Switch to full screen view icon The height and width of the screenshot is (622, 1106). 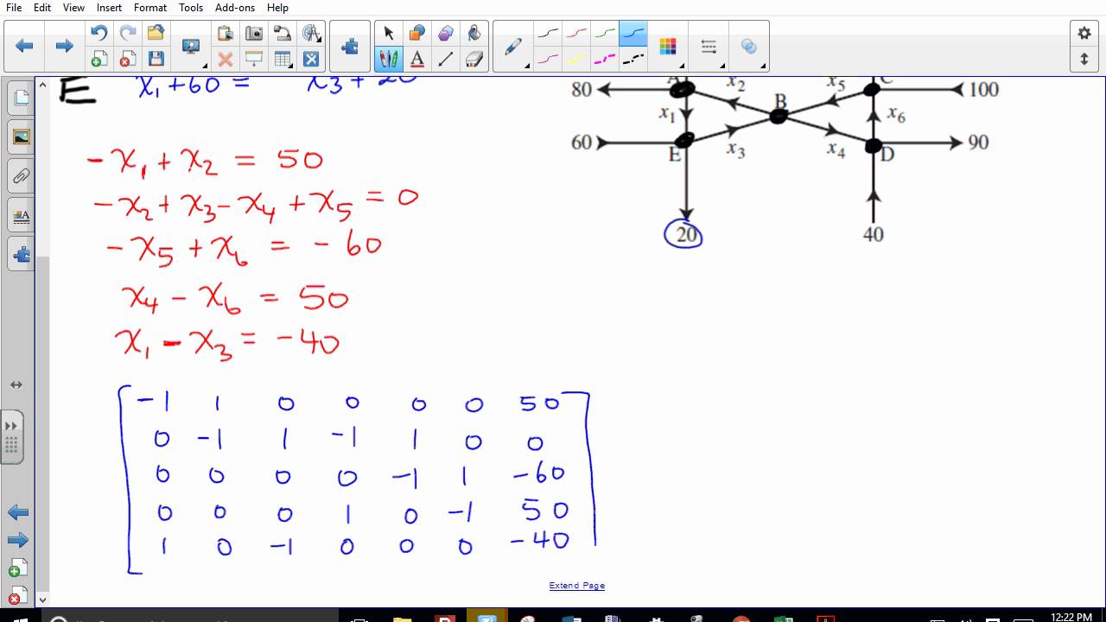311,60
